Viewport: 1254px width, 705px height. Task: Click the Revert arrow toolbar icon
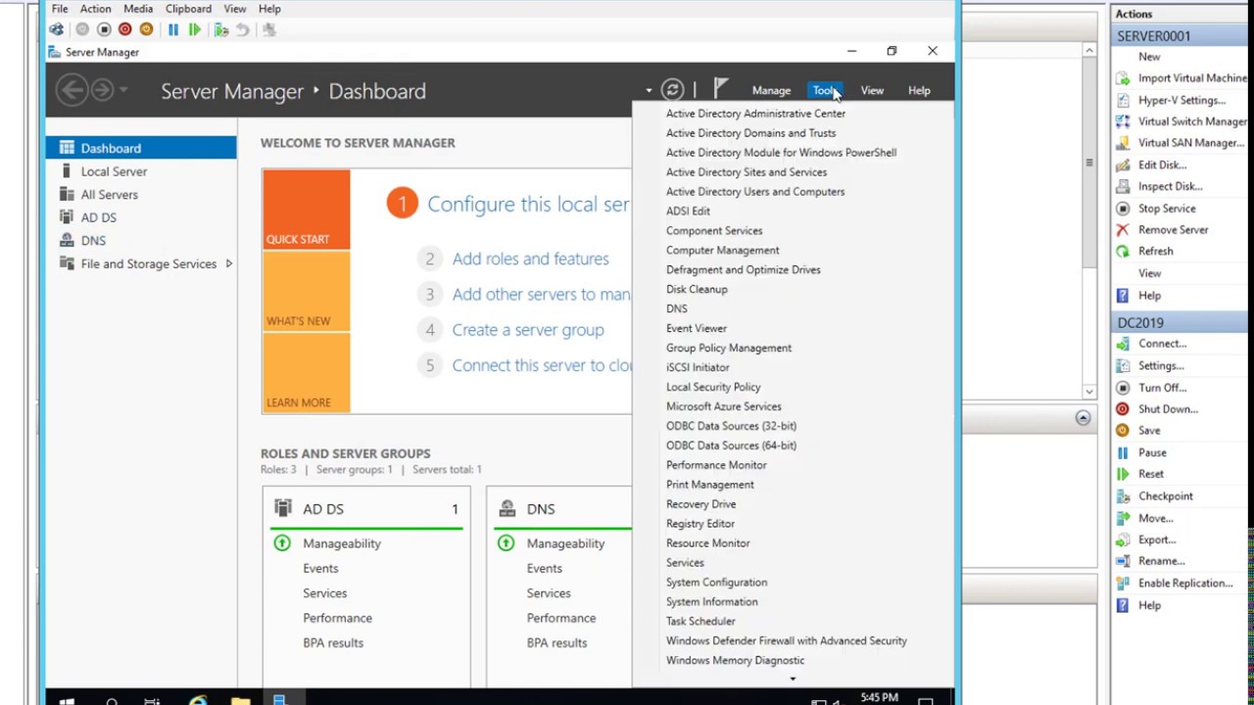click(x=242, y=29)
